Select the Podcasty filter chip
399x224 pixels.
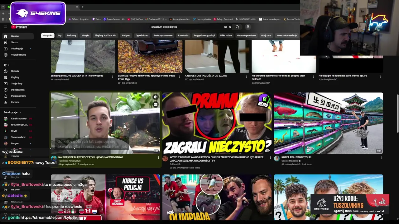71,35
